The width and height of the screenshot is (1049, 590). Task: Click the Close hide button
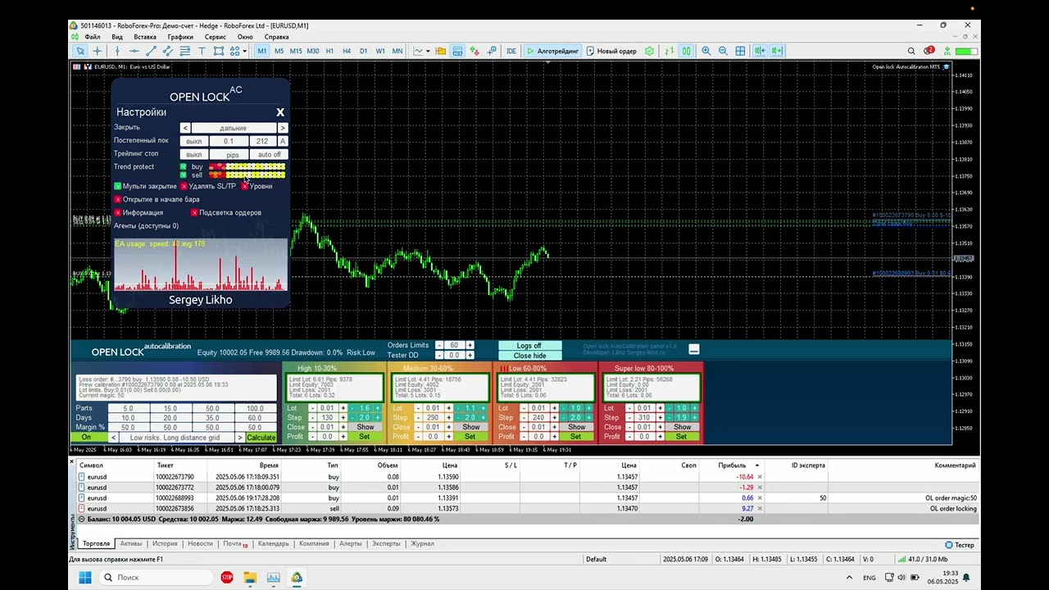(529, 356)
